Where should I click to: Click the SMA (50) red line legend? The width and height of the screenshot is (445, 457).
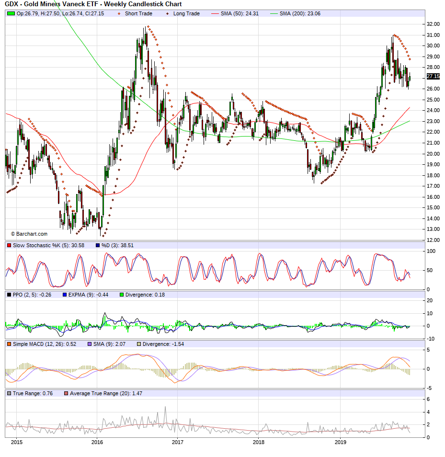click(215, 14)
